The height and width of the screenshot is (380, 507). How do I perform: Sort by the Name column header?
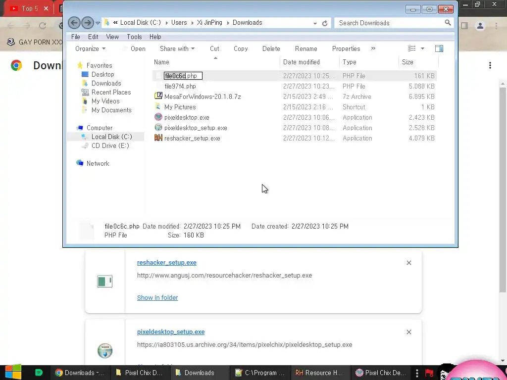point(215,62)
